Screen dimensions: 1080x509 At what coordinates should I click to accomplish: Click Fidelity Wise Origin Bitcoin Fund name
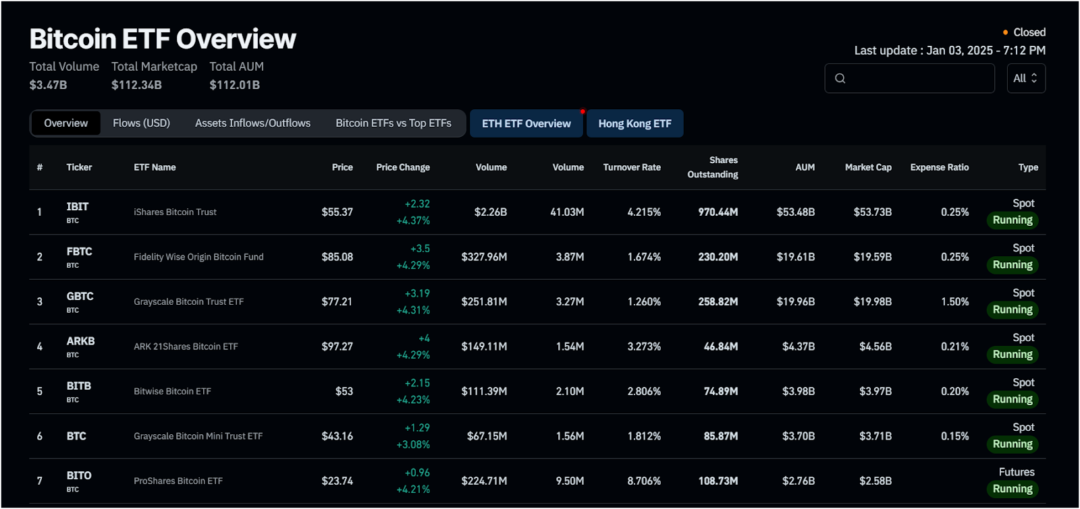(198, 257)
